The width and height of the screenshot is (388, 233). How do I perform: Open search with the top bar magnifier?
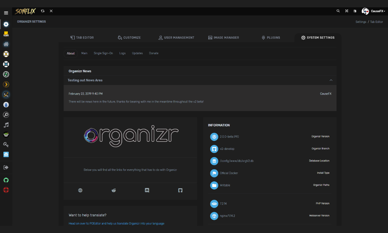point(338,11)
